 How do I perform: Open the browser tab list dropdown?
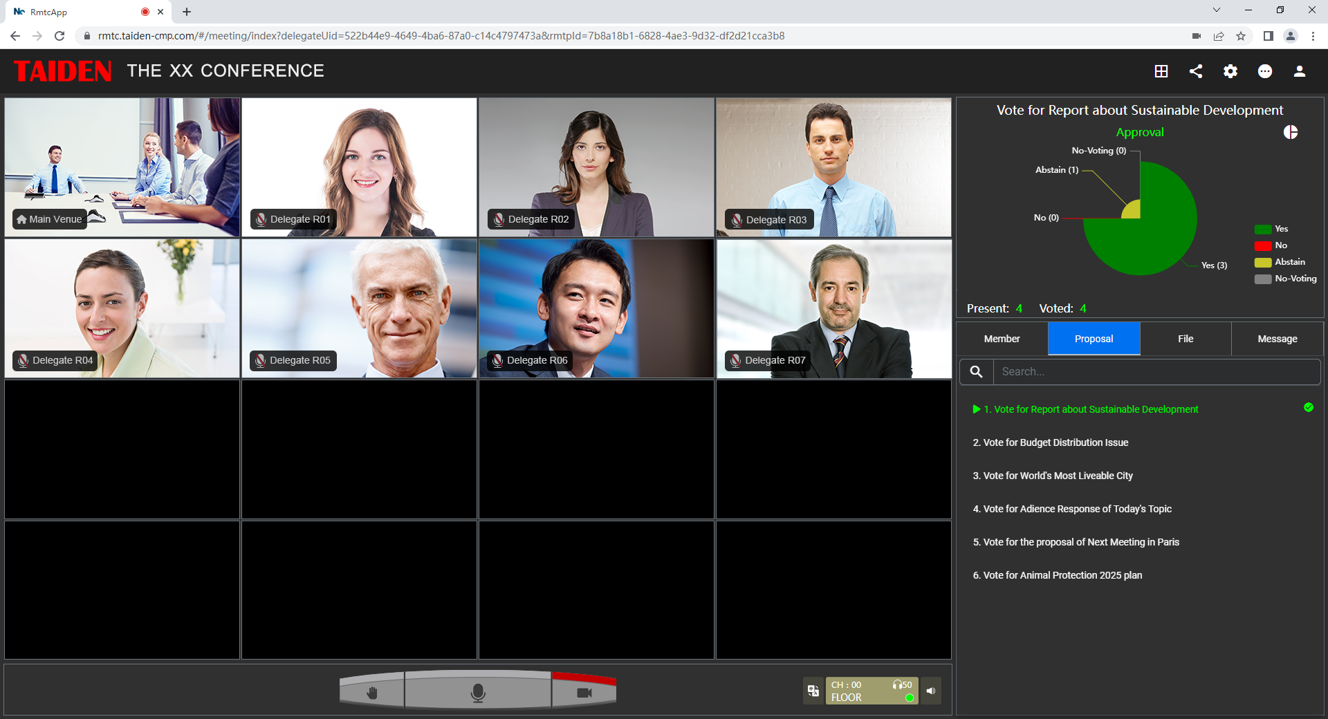(1217, 10)
